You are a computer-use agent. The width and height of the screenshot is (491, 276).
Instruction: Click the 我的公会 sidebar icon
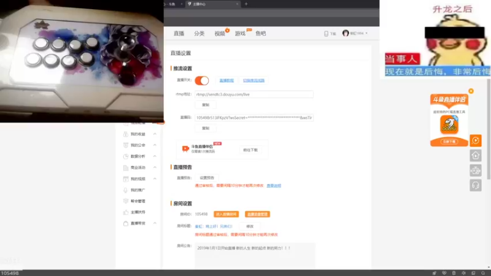[x=126, y=145]
